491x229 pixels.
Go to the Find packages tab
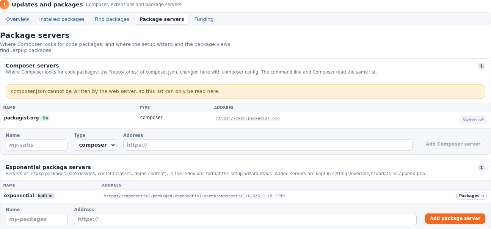(112, 19)
